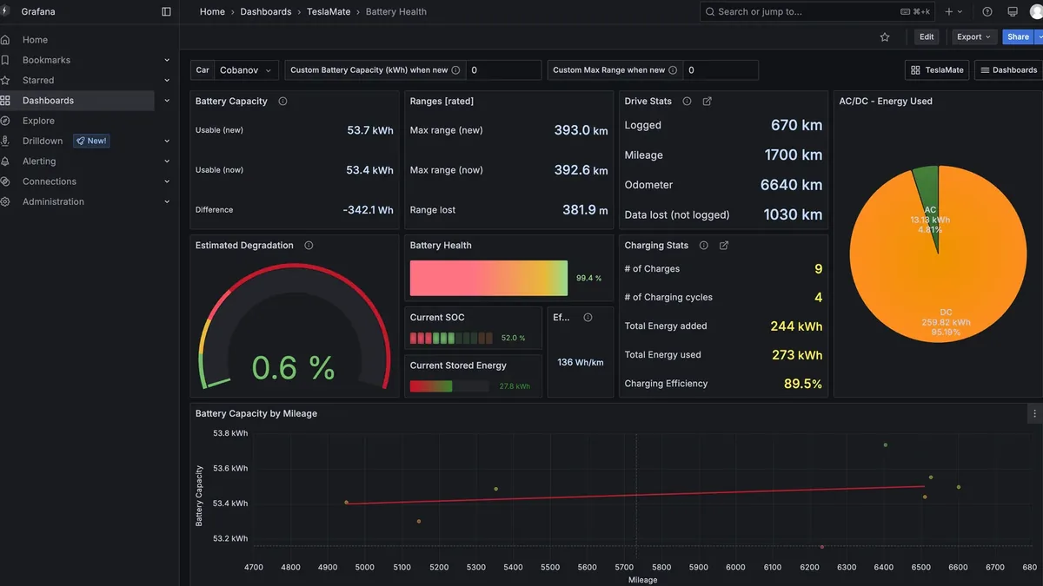Open external link icon on Drive Stats
This screenshot has width=1043, height=586.
707,102
